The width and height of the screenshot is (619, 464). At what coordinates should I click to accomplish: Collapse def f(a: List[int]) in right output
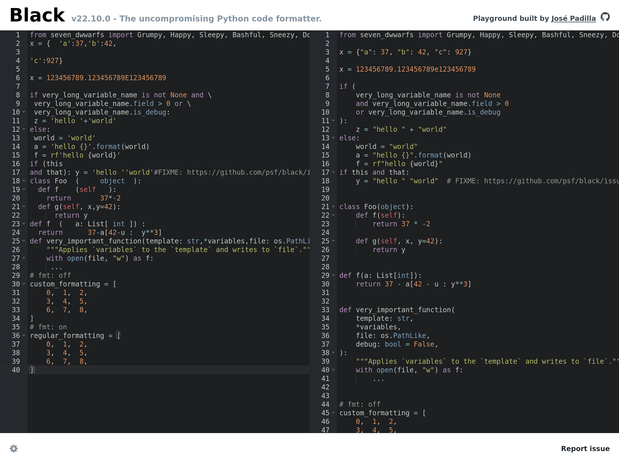tap(333, 276)
